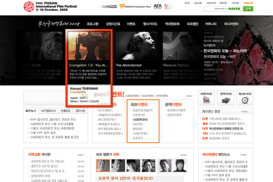Click more link in 미디어센터 메인뉴스
Viewport: 273px width, 182px height.
(x=244, y=155)
